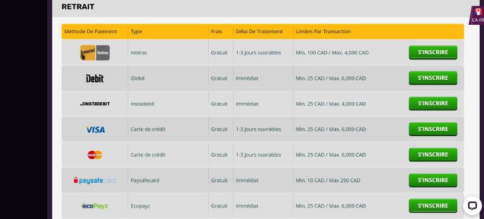
Task: Click the Méthode De Paiement column header
Action: point(90,31)
